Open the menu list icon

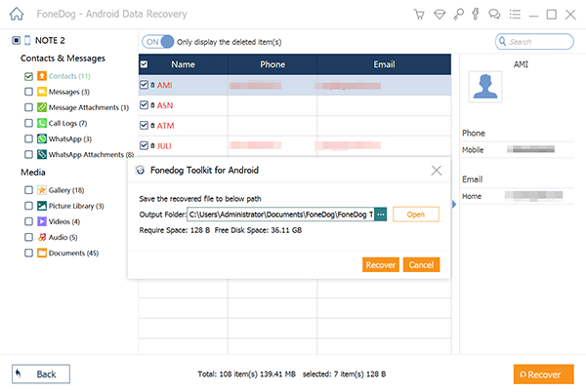515,15
